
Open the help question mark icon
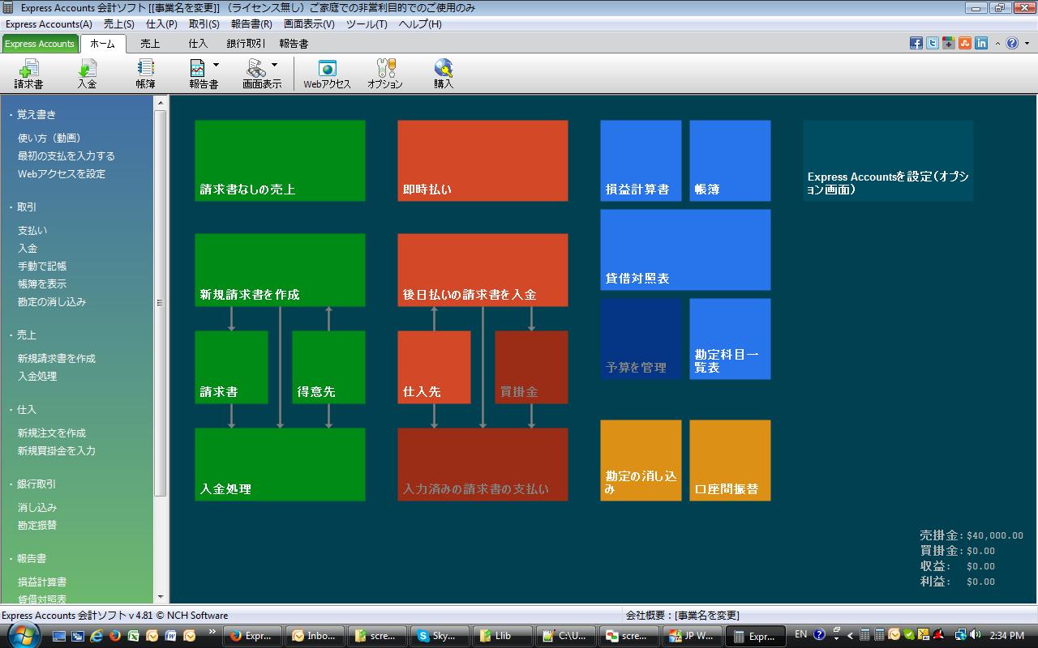1012,43
